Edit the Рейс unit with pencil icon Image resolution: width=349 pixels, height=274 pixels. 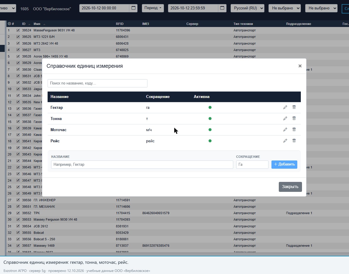click(285, 141)
